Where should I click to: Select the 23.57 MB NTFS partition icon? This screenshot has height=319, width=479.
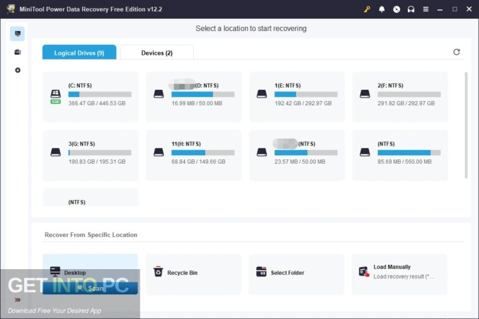point(262,152)
